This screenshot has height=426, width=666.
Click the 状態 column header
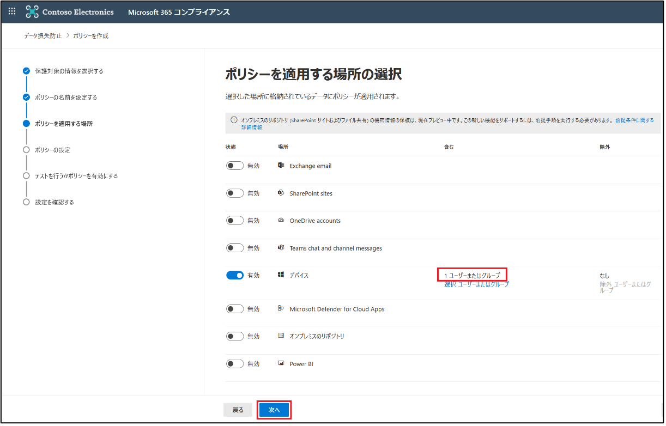pyautogui.click(x=231, y=147)
